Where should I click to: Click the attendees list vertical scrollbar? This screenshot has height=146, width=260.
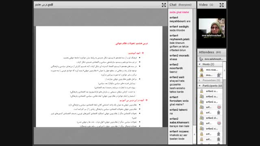224,103
